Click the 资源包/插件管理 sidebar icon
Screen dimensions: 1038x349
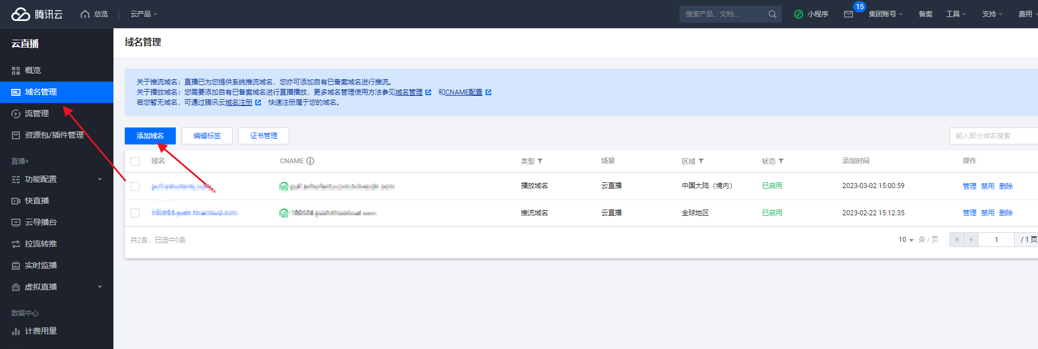point(16,135)
